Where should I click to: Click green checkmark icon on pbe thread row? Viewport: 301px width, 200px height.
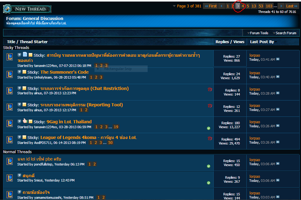point(209,166)
